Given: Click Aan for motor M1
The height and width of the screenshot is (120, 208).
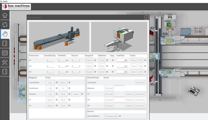Looking at the screenshot, I should tap(134, 60).
